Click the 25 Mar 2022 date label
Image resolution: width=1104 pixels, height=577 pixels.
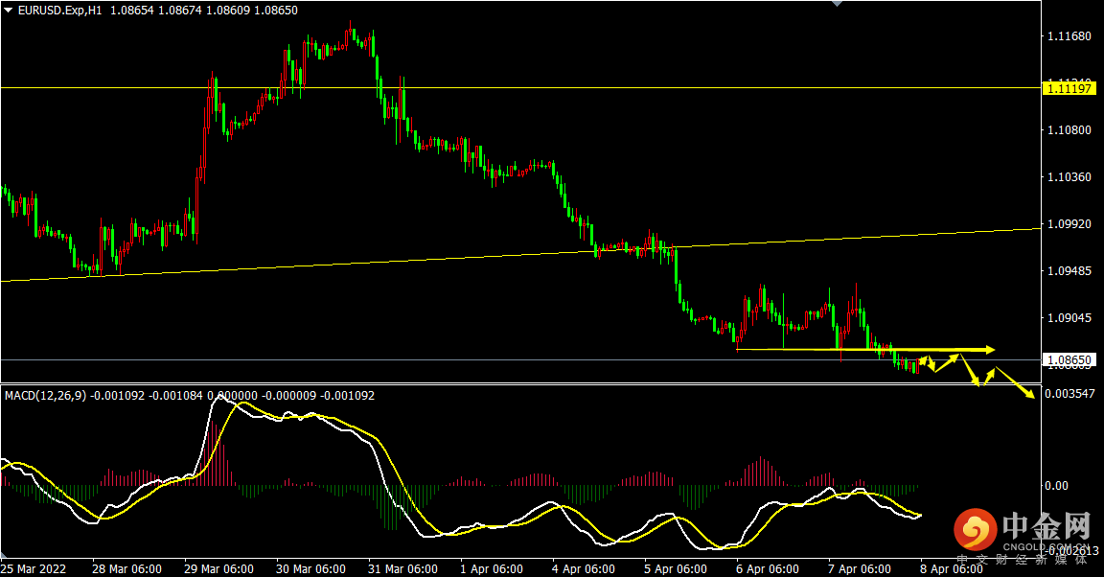[x=34, y=568]
